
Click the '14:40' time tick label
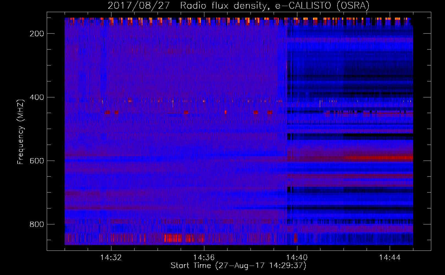coord(297,258)
